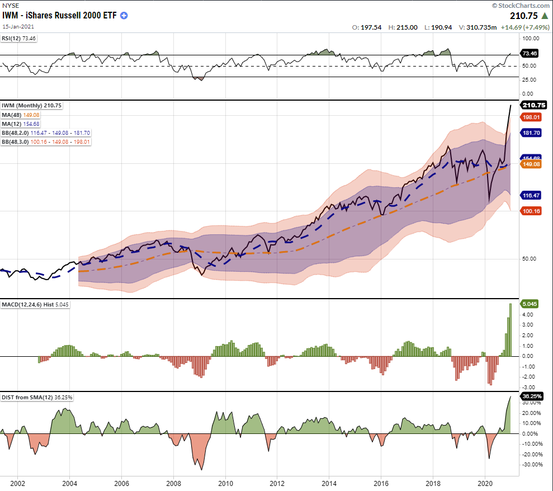Image resolution: width=553 pixels, height=491 pixels.
Task: Click the orange 149.08 moving average tag
Action: coord(531,164)
